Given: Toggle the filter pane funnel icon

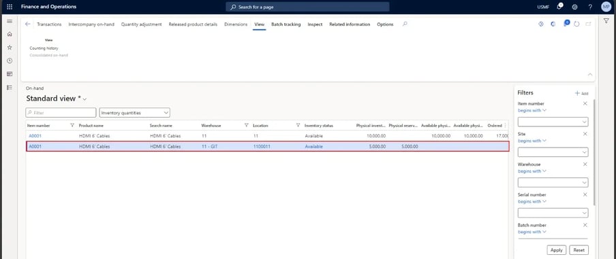Looking at the screenshot, I should [x=606, y=21].
